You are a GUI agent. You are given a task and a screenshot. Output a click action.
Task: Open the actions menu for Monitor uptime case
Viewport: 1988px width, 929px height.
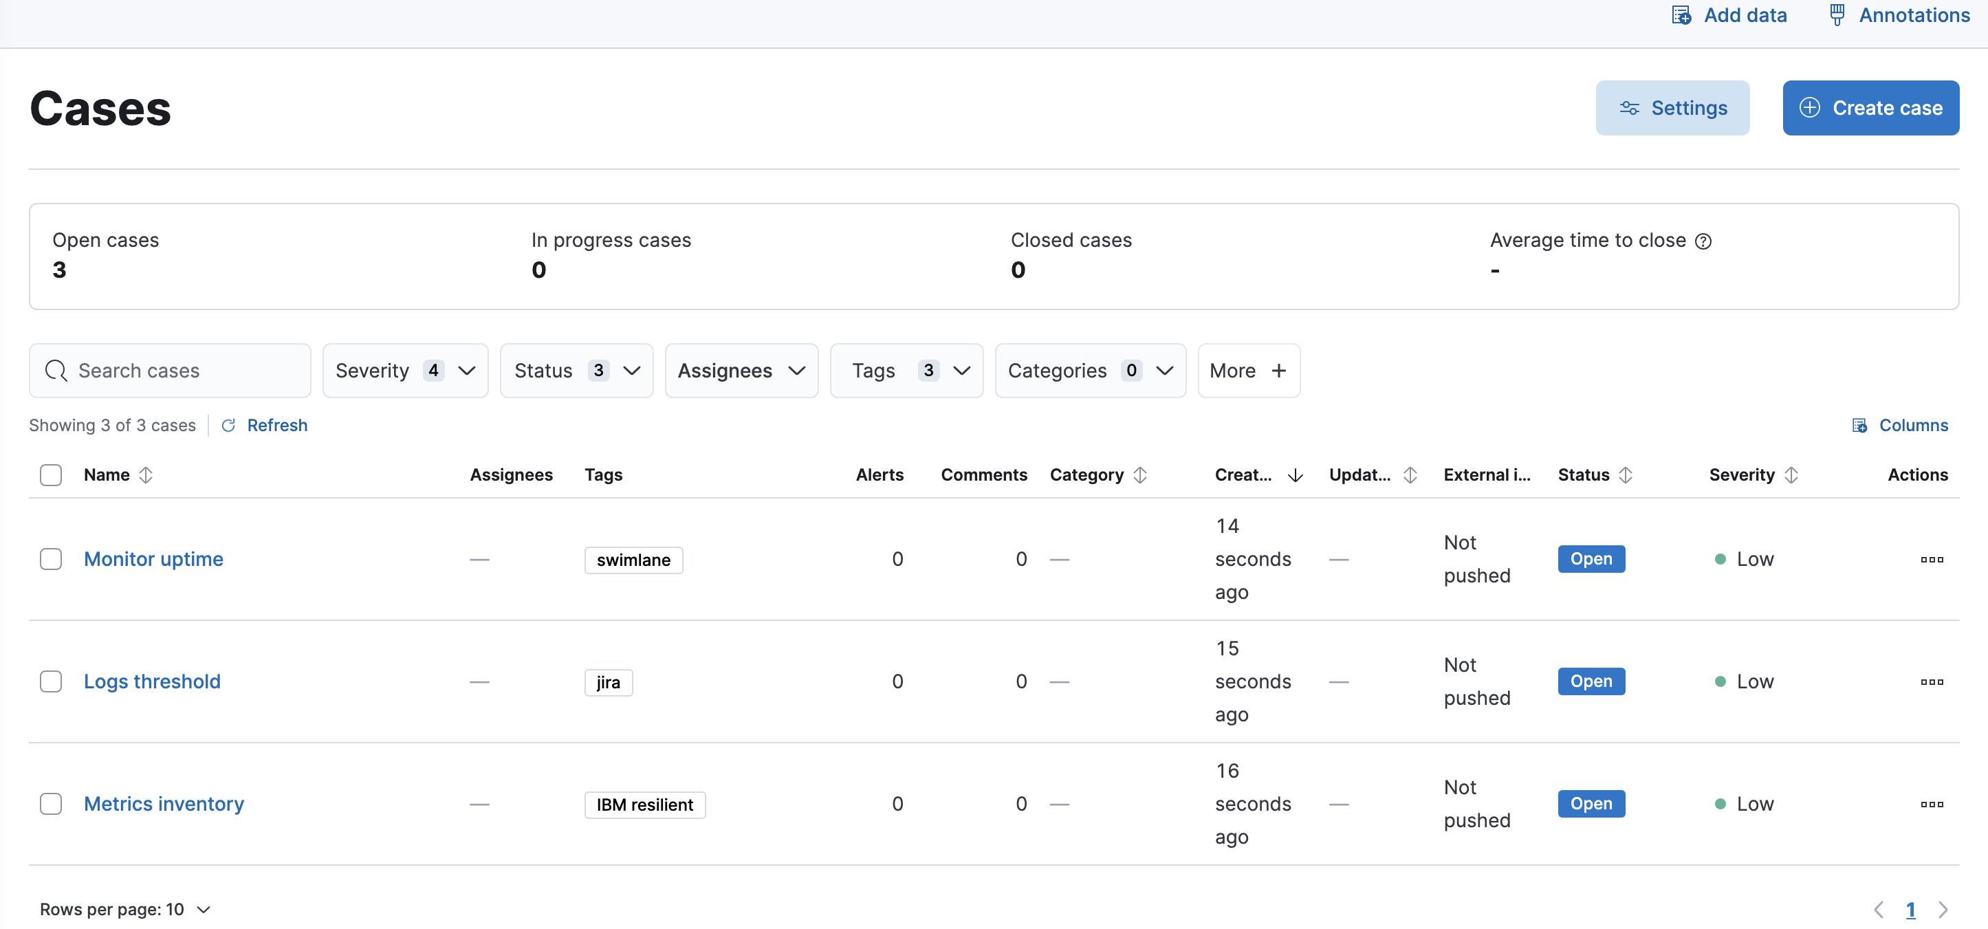tap(1932, 558)
